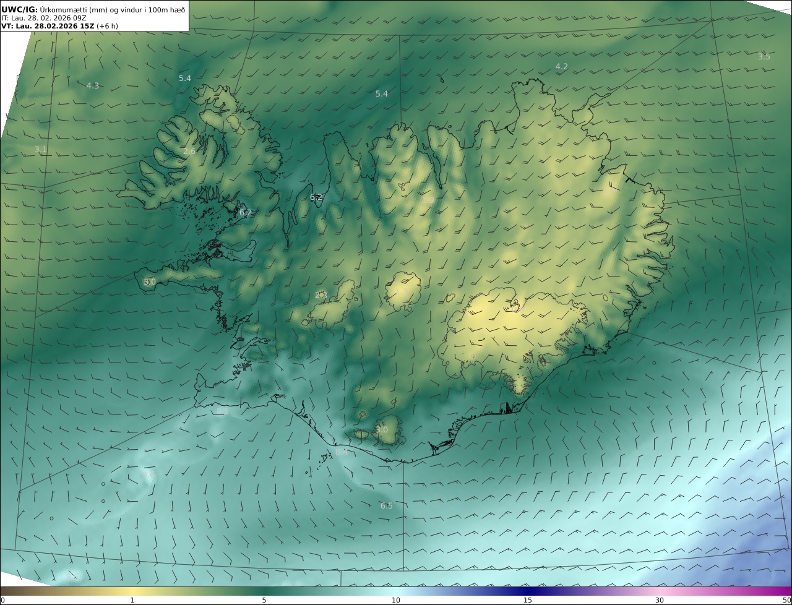Select the 'VT: Lau. 28.02.2026 15Z (+6 h)' line

click(59, 26)
